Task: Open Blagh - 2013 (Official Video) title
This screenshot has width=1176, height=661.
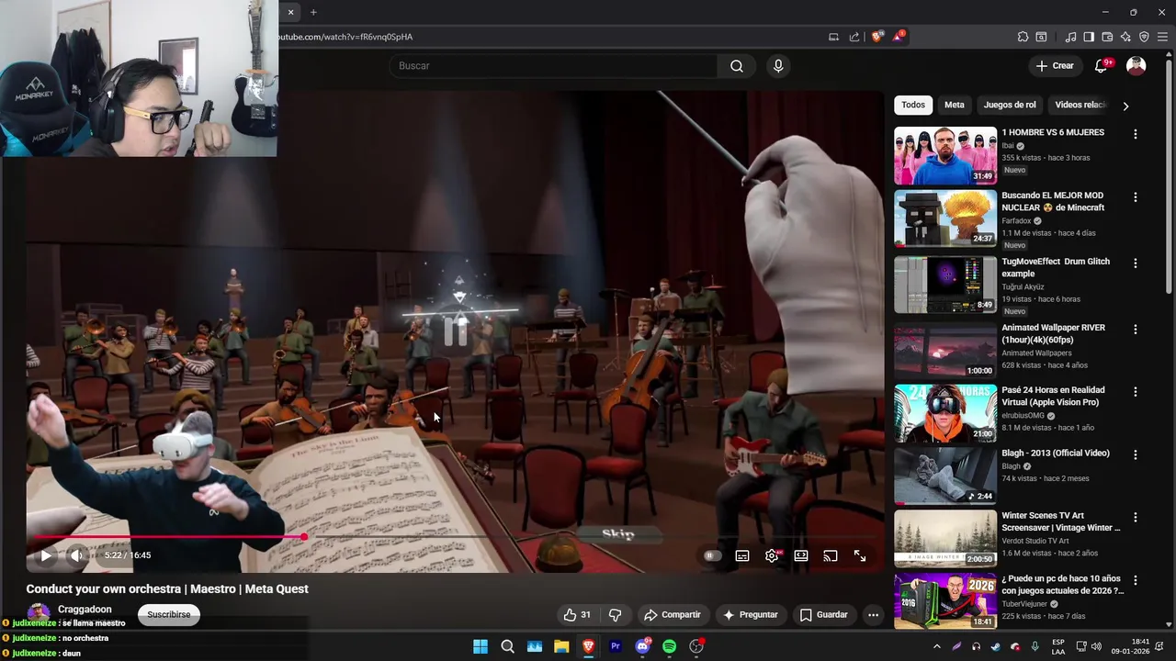Action: tap(1056, 453)
